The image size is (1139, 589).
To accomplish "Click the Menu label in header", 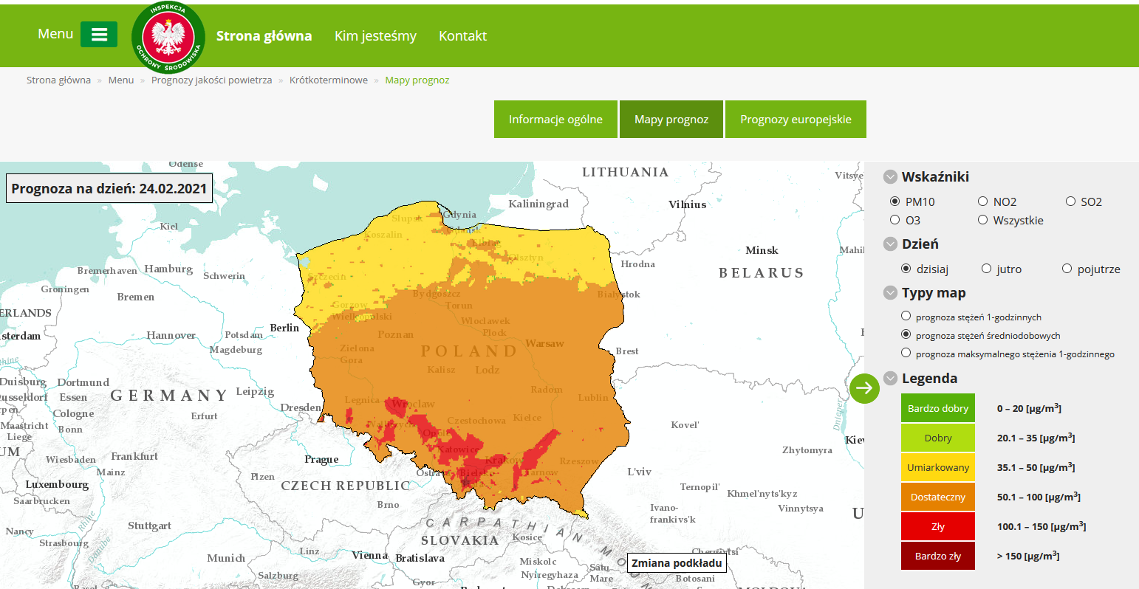I will (55, 34).
